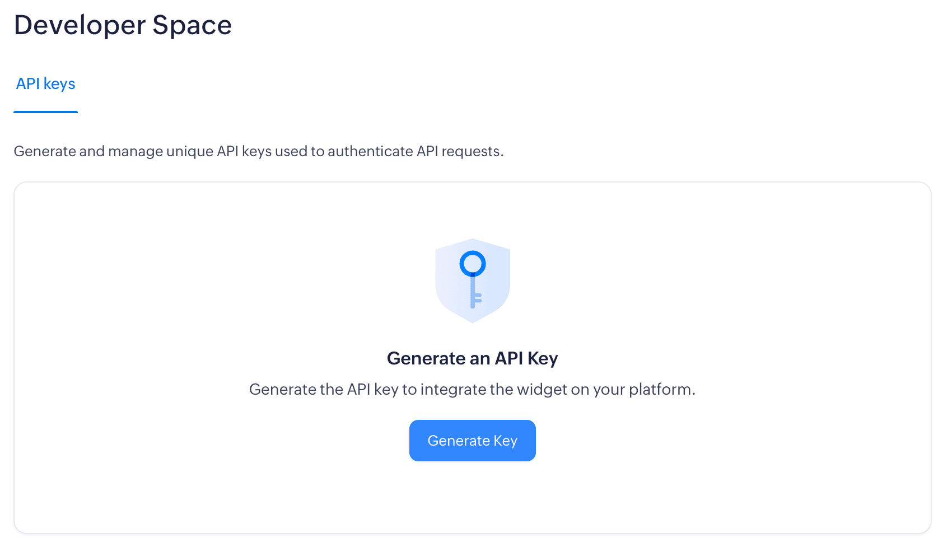Click the shield key illustration
The height and width of the screenshot is (552, 943).
point(473,280)
